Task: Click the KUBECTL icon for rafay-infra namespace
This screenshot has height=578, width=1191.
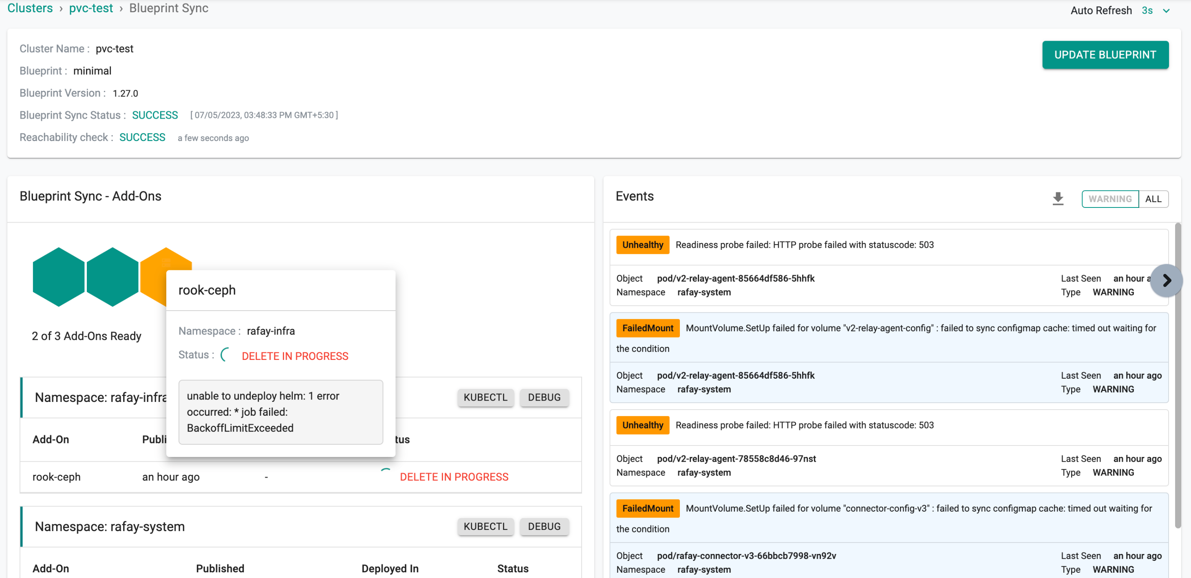Action: coord(485,397)
